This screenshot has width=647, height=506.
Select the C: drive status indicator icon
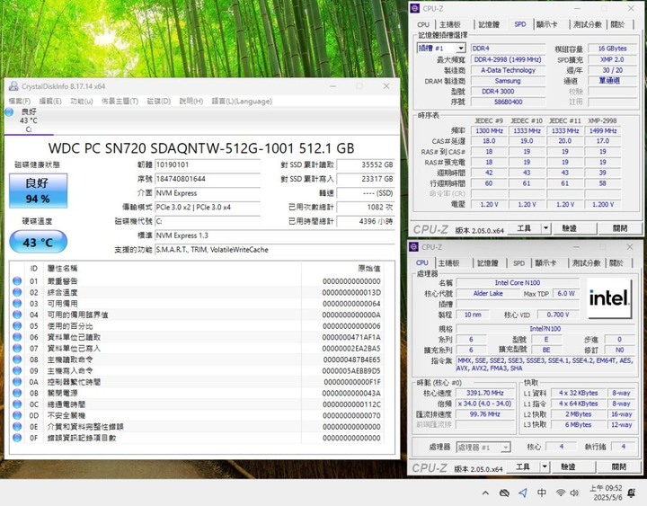pos(9,111)
